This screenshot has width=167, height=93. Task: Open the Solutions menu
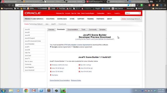click(50, 19)
